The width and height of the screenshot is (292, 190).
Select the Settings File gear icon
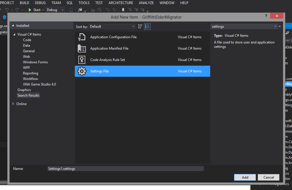coord(82,71)
